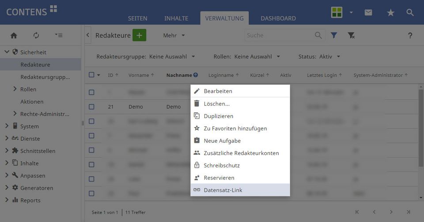This screenshot has width=424, height=222.
Task: Choose Datensatz-Link from context menu
Action: click(223, 190)
